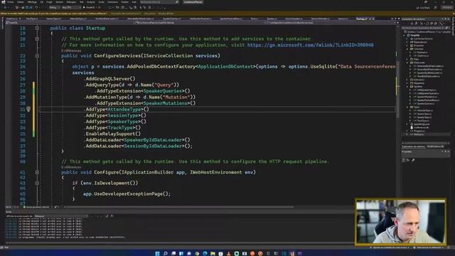Collapse the Speakers folder in Solution Explorer
The height and width of the screenshot is (256, 455).
click(x=407, y=87)
